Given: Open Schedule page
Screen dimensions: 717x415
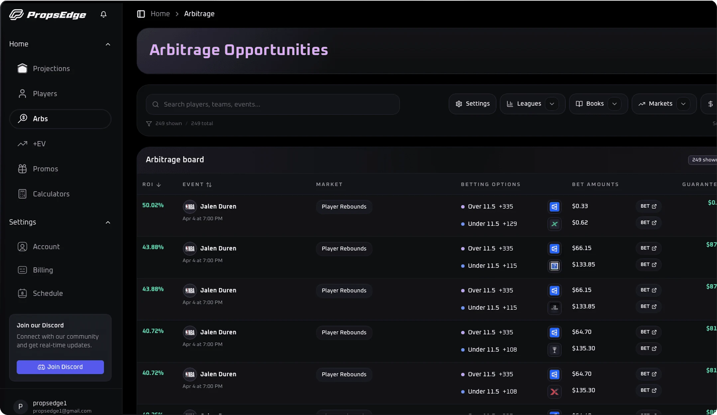Looking at the screenshot, I should click(x=60, y=293).
